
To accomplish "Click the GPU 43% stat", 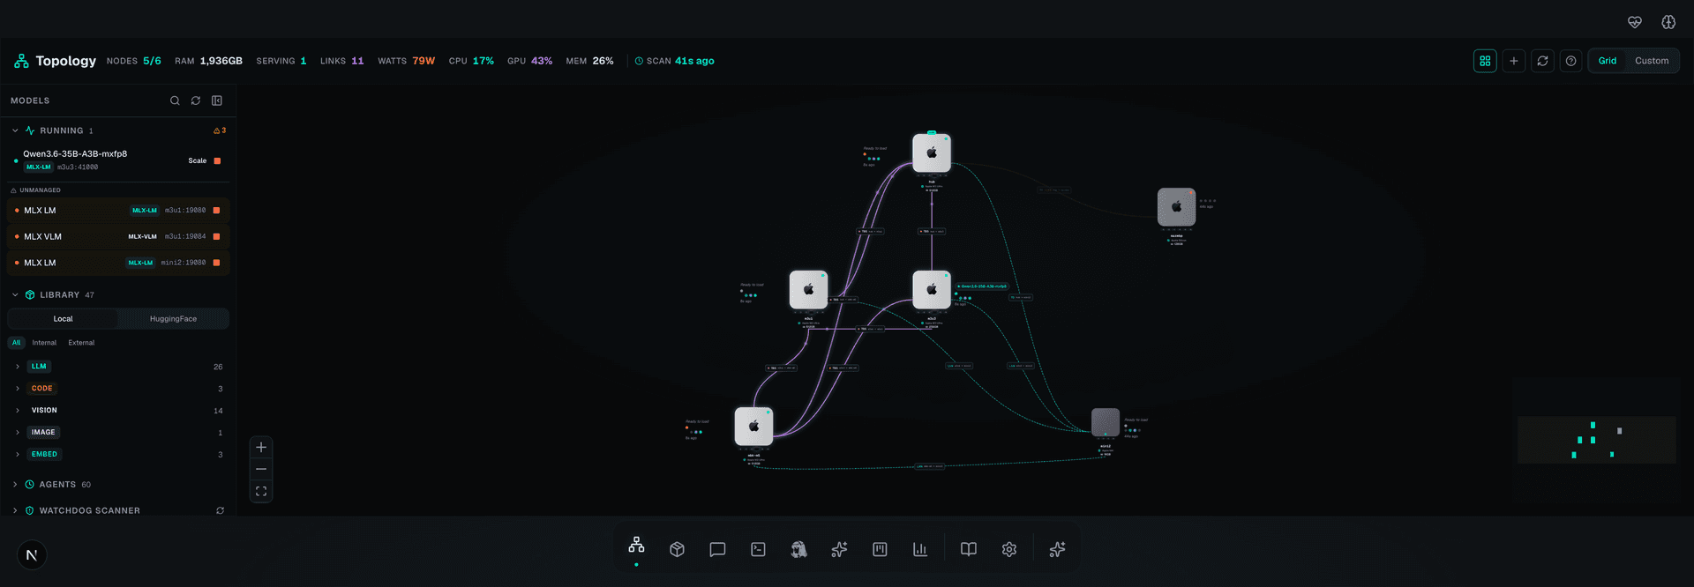I will click(529, 61).
